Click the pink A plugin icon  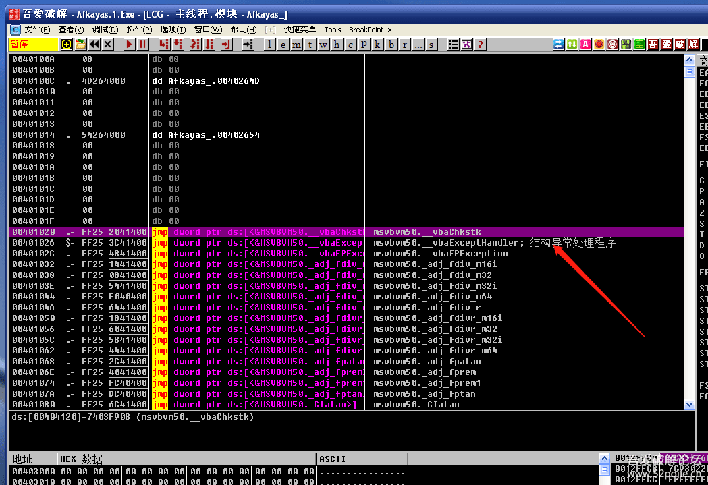pyautogui.click(x=585, y=45)
